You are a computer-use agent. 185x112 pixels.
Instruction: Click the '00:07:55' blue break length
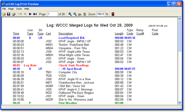point(130,69)
